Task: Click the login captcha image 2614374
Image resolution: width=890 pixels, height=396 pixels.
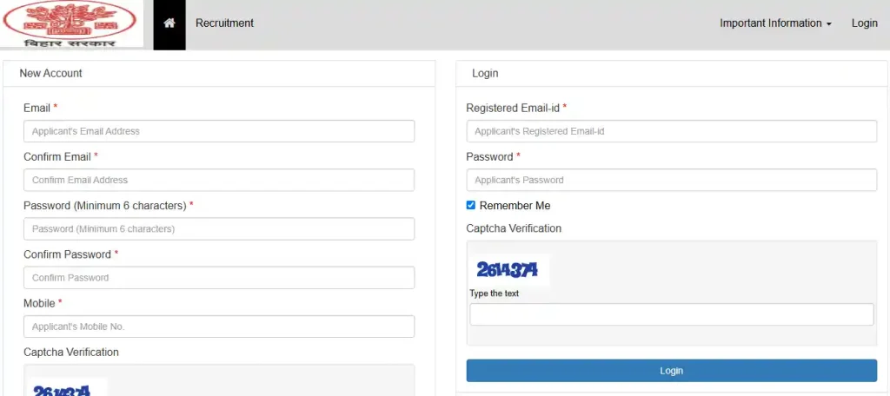Action: (x=509, y=271)
